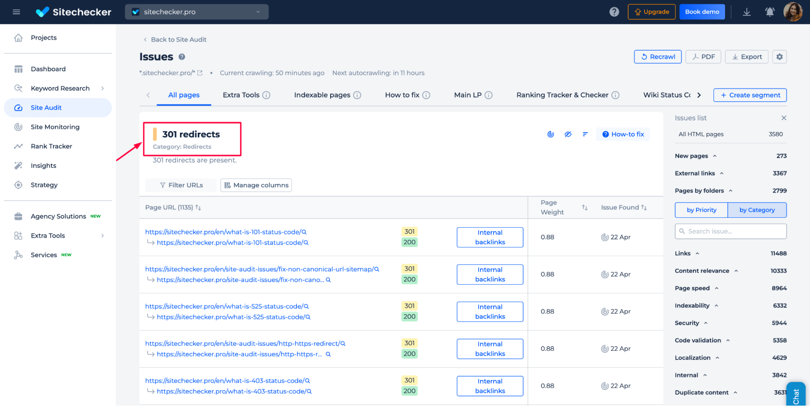
Task: Open the hamburger menu icon
Action: [16, 12]
